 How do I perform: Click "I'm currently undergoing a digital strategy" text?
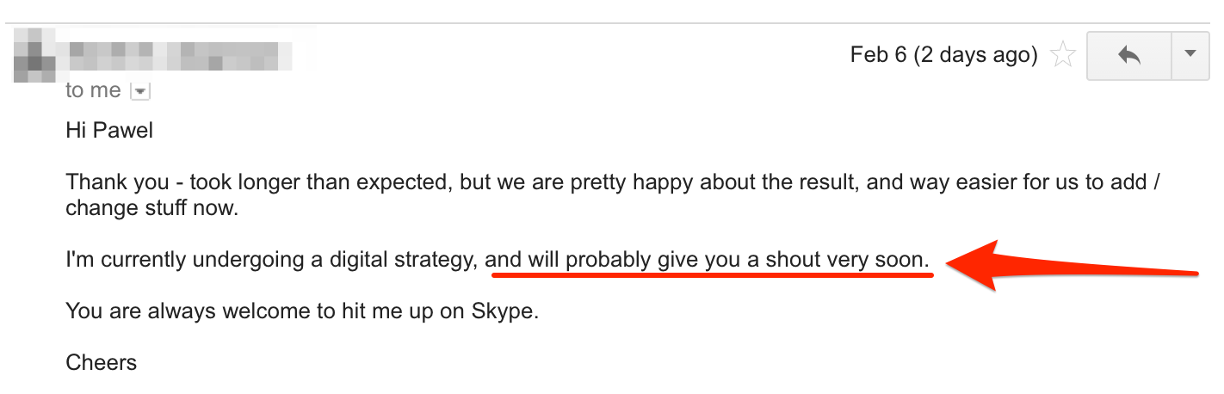(272, 260)
